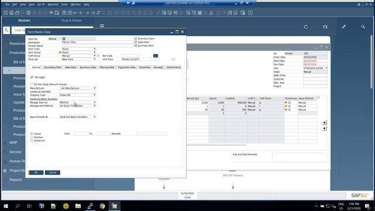Open the Shipping Type dropdown
The width and height of the screenshot is (375, 211).
[x=94, y=95]
